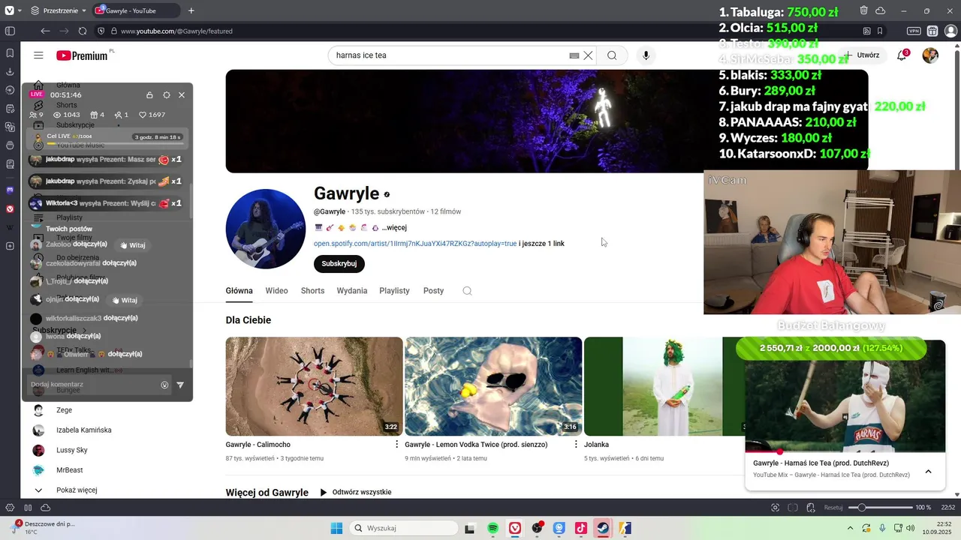Expand the Harnaś Ice Tea miniplayer chevron

(x=928, y=472)
